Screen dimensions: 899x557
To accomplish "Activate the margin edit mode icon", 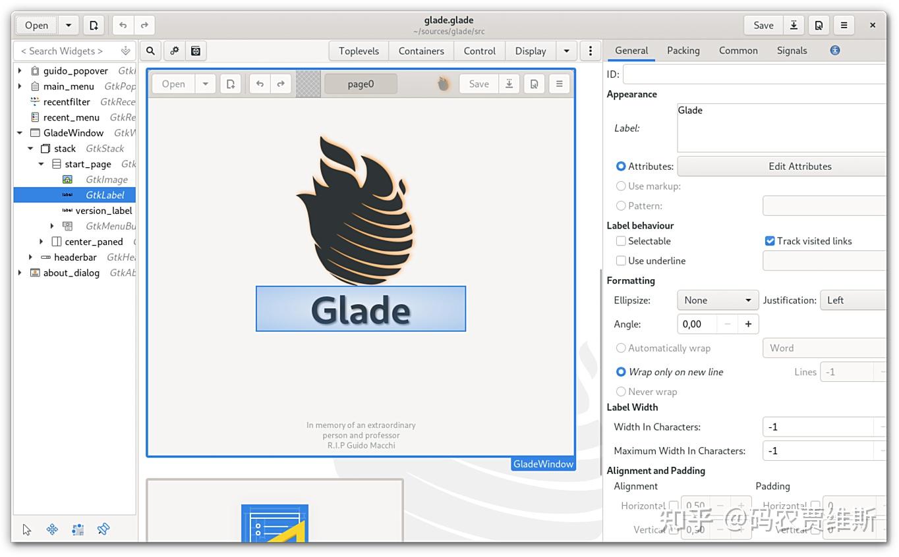I will pos(78,529).
